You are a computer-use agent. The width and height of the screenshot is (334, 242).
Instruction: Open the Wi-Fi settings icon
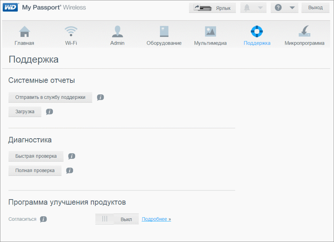[x=71, y=32]
